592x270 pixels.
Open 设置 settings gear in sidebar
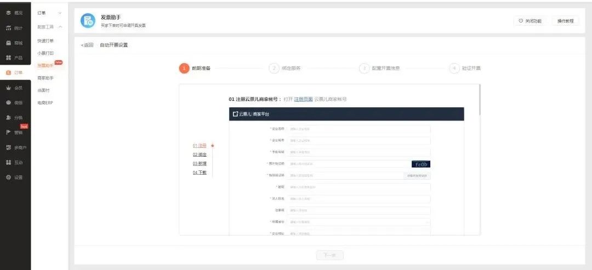click(x=14, y=177)
